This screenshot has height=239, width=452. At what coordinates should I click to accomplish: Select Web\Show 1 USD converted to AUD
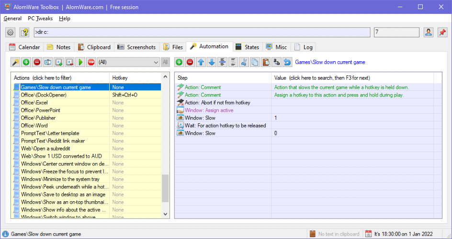[x=60, y=156]
